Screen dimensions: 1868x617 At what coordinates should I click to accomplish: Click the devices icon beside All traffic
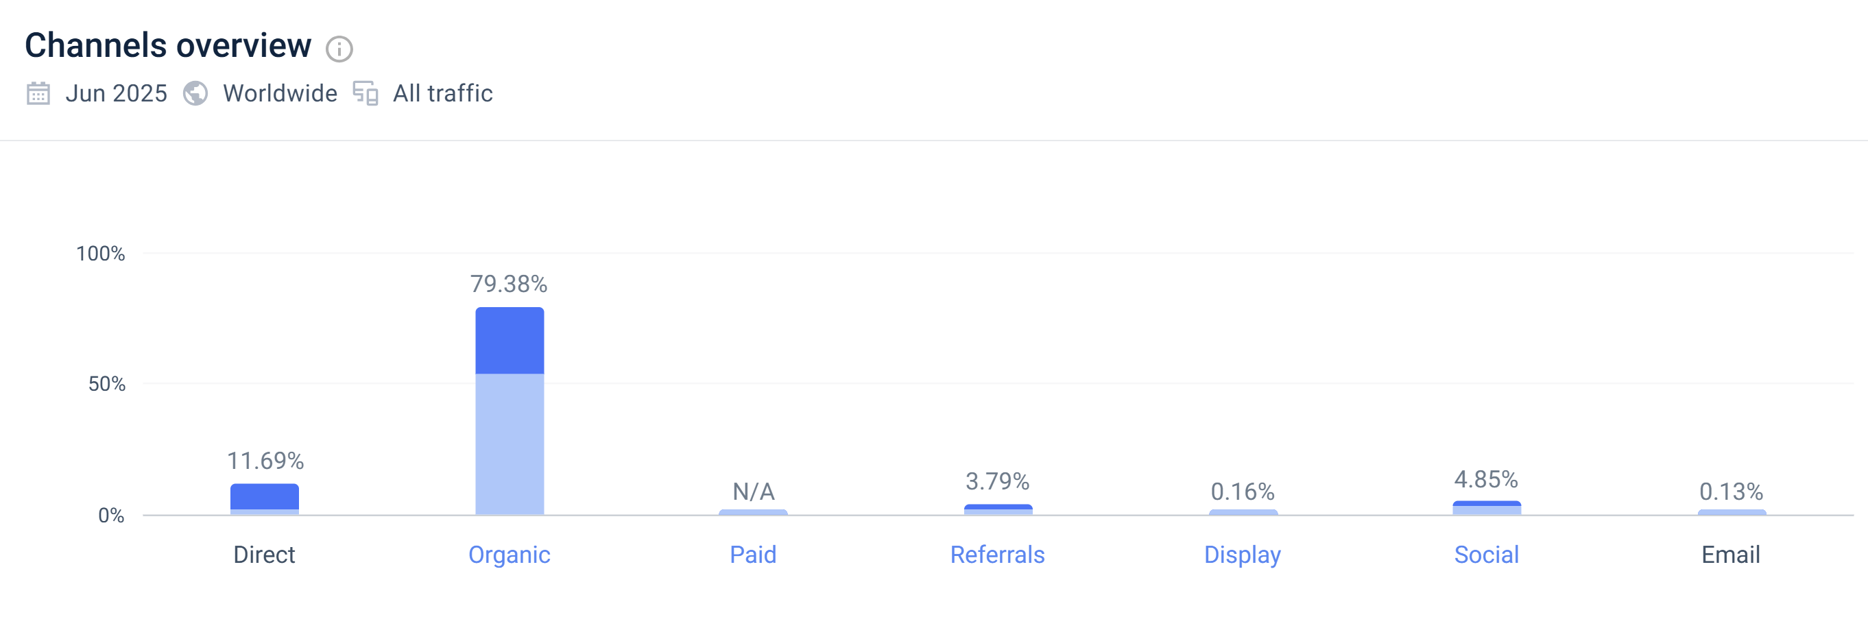[366, 93]
